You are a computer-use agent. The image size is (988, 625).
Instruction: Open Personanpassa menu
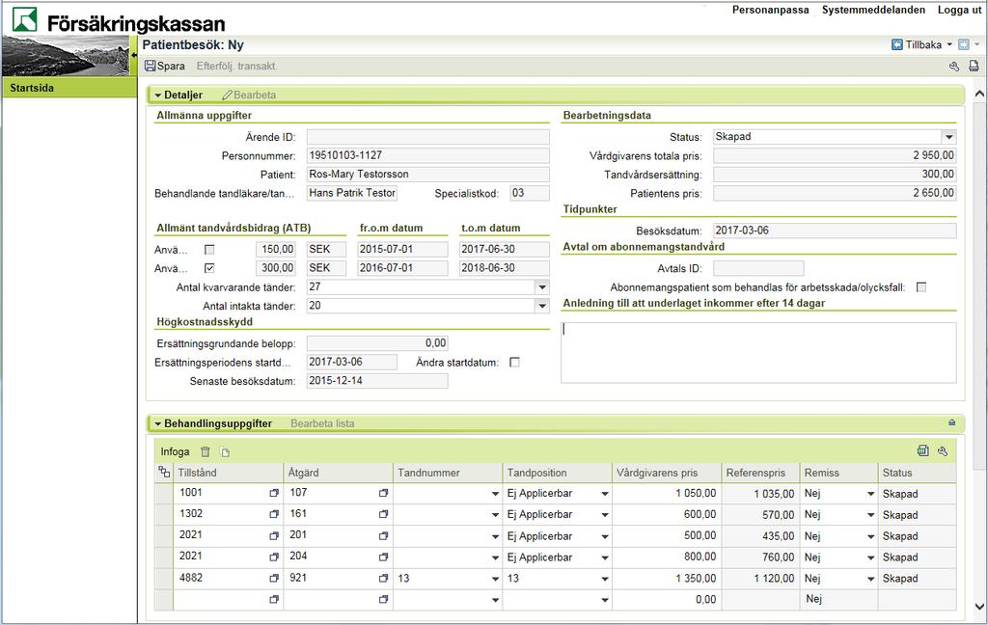click(x=770, y=10)
